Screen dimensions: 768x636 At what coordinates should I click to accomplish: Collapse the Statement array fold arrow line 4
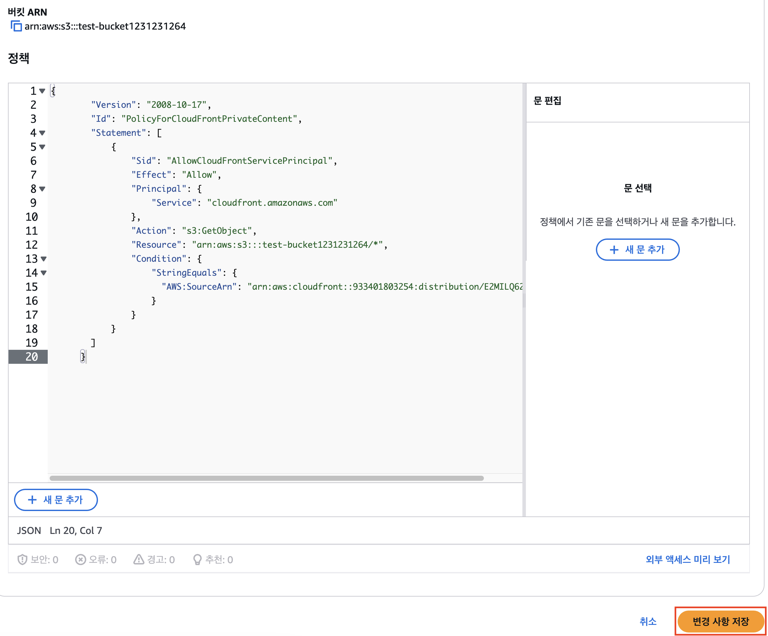(x=42, y=133)
